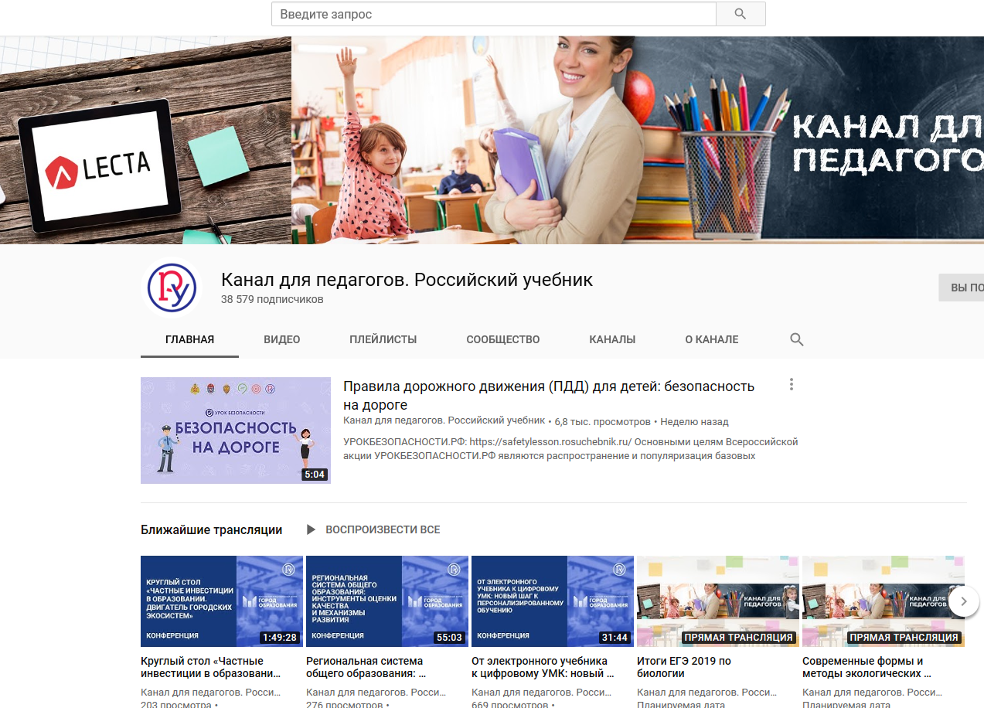Click the channel name under the Региональная система video
This screenshot has width=984, height=708.
pyautogui.click(x=376, y=692)
